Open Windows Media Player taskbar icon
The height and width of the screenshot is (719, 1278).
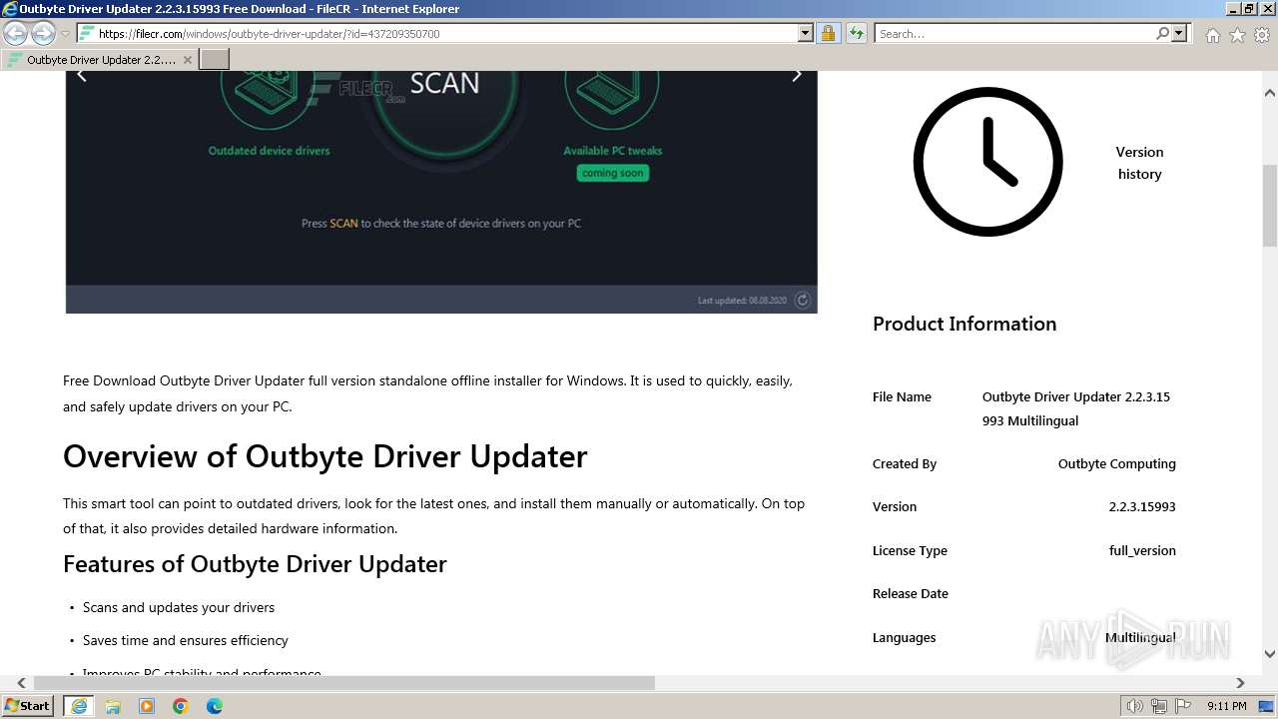click(x=147, y=706)
